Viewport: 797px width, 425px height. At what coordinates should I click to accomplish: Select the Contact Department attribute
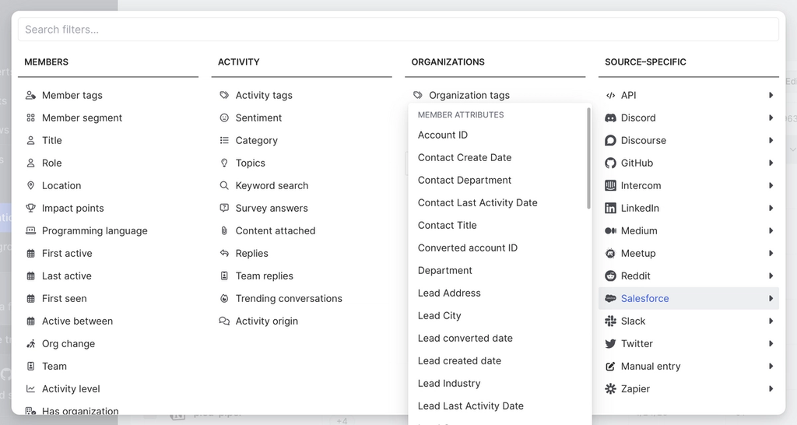(465, 181)
